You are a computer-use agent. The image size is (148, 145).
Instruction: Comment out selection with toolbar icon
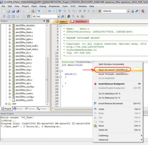[89, 11]
